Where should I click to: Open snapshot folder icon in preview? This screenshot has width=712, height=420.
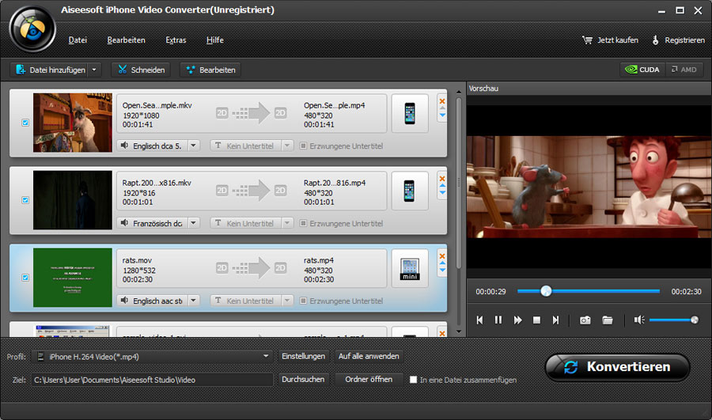pos(607,320)
